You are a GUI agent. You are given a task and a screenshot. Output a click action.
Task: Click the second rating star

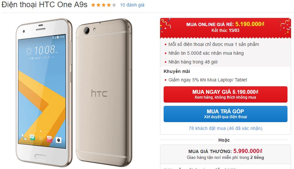click(x=98, y=5)
